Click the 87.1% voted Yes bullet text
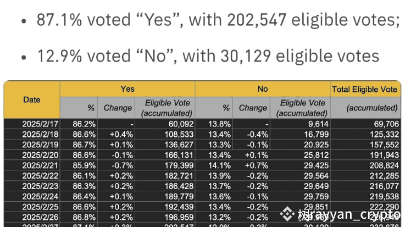Viewport: 405px width, 227px height. (x=218, y=20)
